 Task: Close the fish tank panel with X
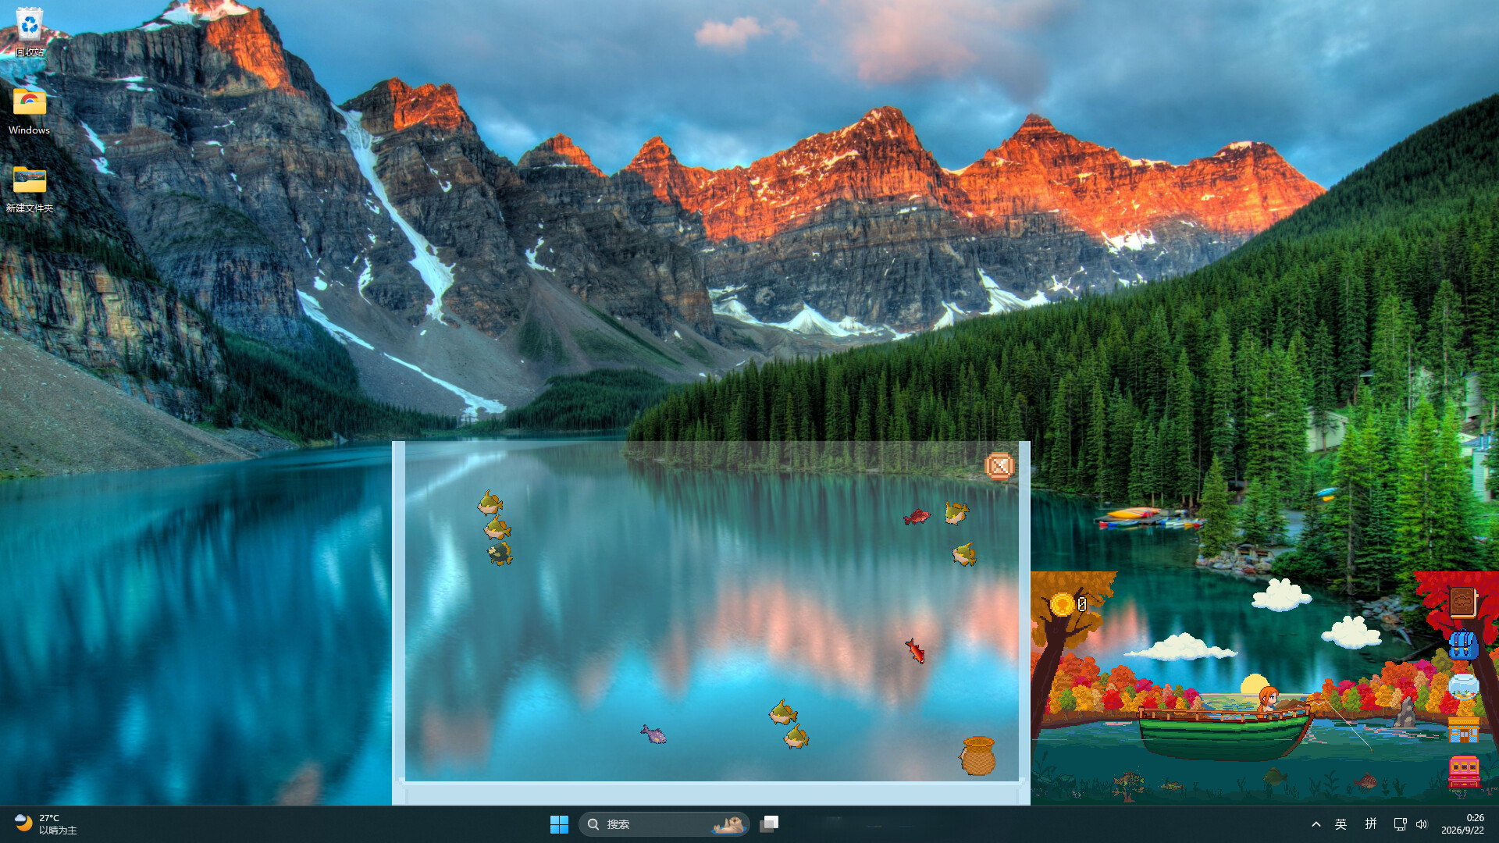point(999,466)
